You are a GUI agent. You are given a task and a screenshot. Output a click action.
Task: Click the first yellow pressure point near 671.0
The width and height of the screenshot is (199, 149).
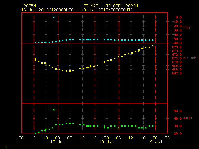35,58
